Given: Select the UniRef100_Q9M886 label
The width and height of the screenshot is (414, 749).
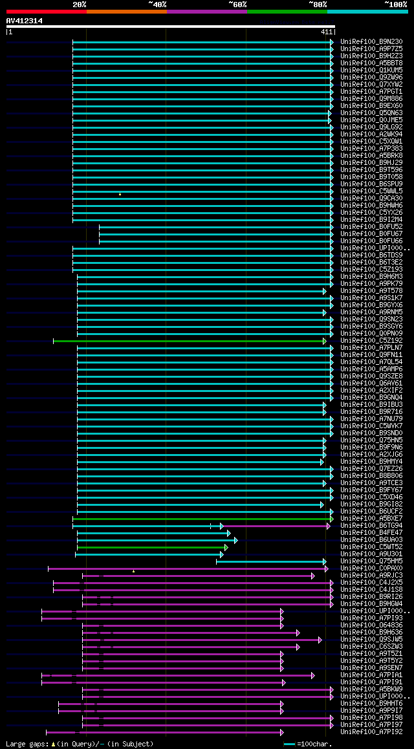Looking at the screenshot, I should (x=371, y=99).
